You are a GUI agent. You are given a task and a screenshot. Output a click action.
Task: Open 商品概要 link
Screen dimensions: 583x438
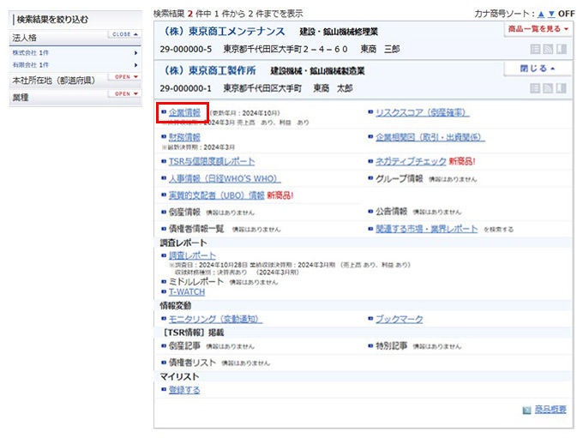click(550, 410)
